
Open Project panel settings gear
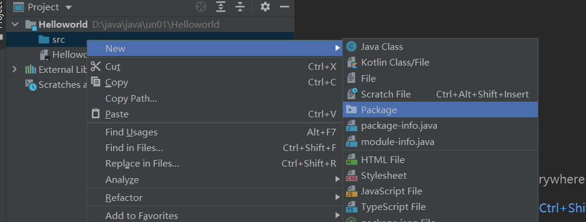[265, 7]
